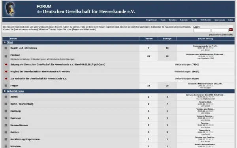This screenshot has height=148, width=237.
Task: Open the Hessen-Nassau forum
Action: click(x=19, y=125)
